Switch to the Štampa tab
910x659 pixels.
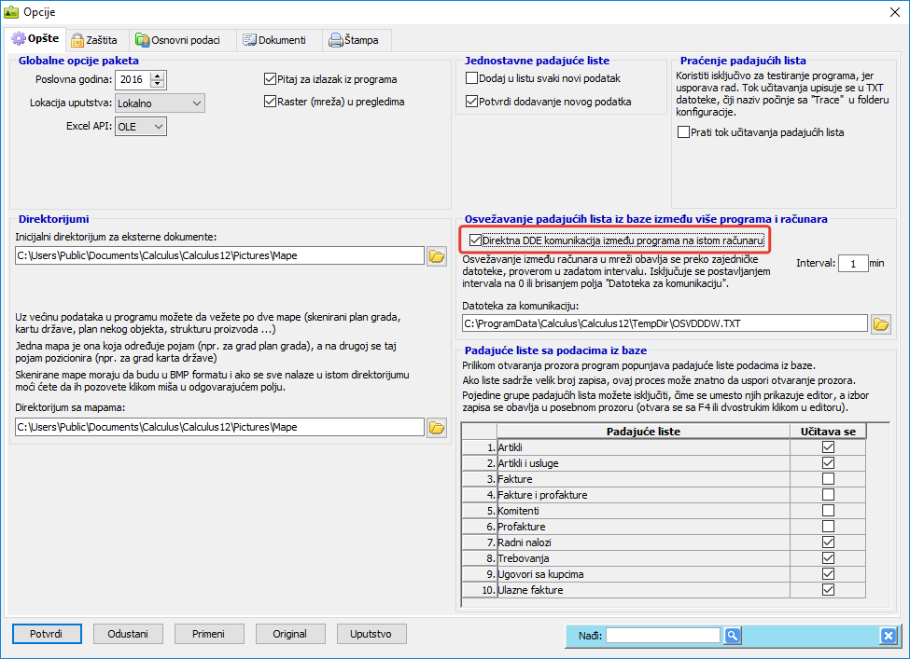tap(357, 40)
